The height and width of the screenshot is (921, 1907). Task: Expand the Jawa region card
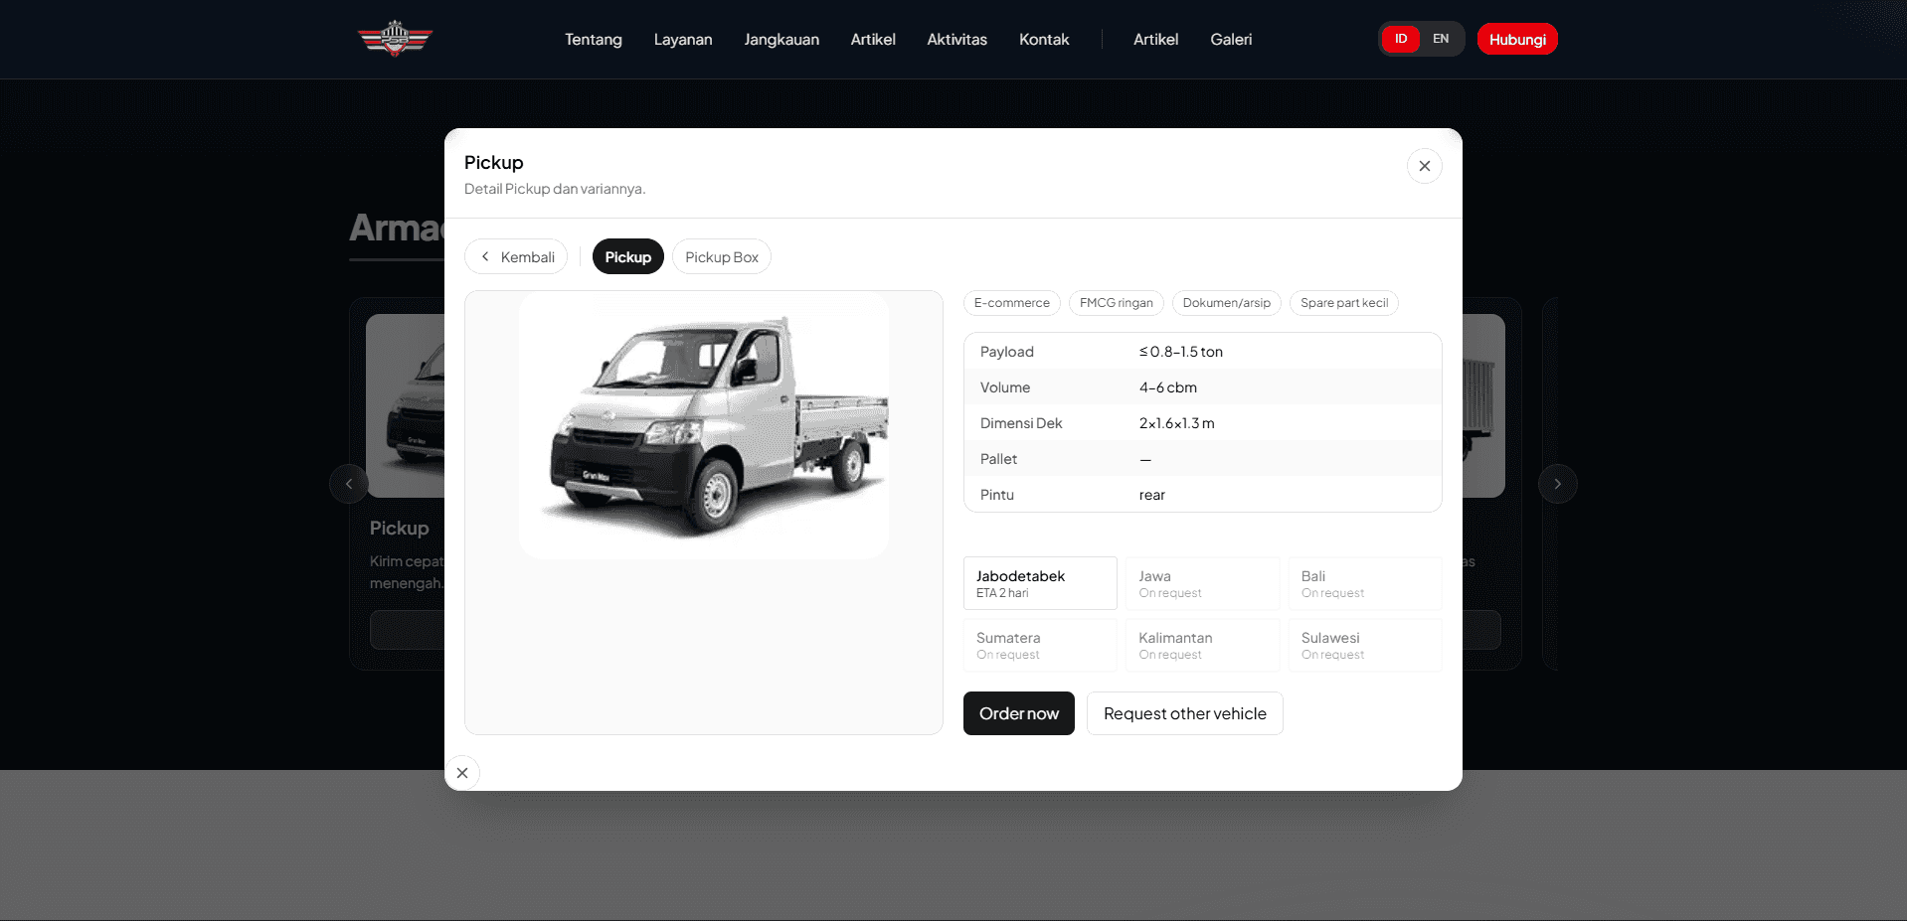coord(1202,583)
